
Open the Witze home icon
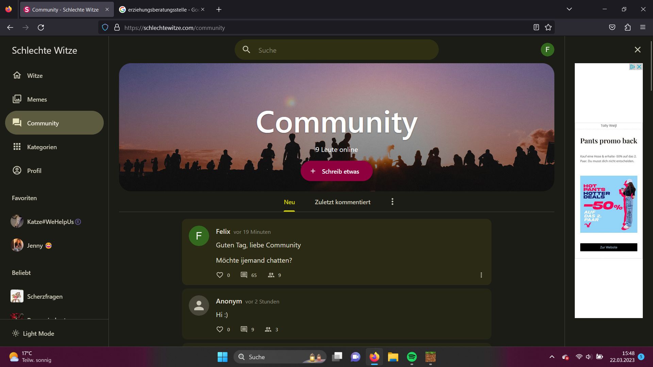coord(17,75)
